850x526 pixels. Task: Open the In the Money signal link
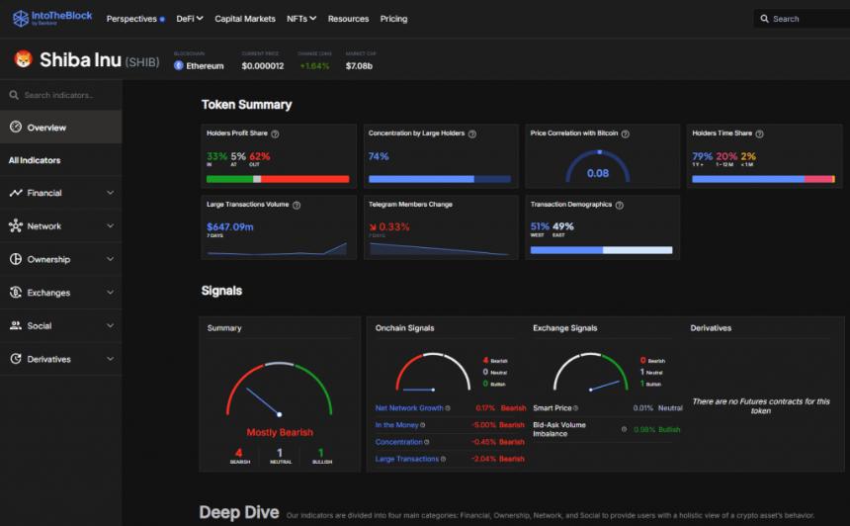(396, 425)
